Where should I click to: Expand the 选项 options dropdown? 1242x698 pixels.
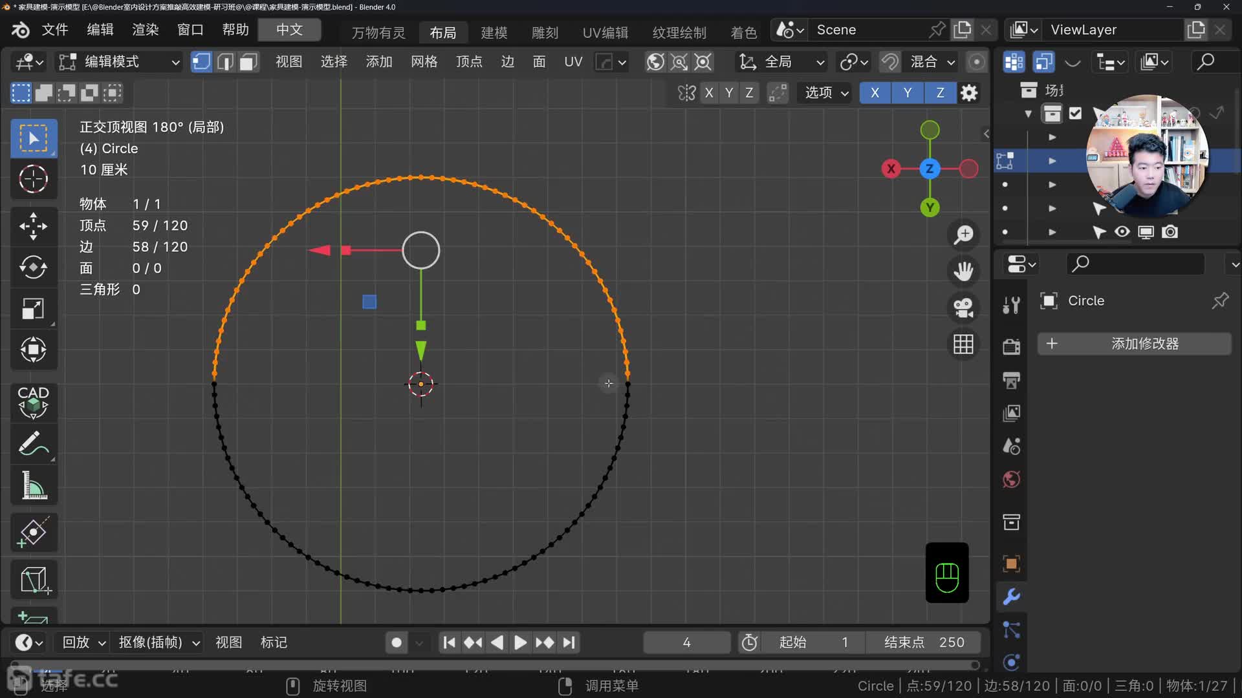pyautogui.click(x=826, y=93)
